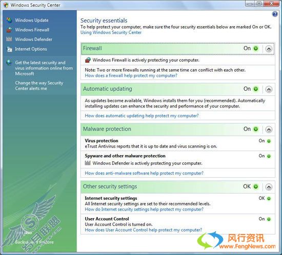This screenshot has width=282, height=255.
Task: Open Internet Options from the sidebar
Action: [x=31, y=49]
